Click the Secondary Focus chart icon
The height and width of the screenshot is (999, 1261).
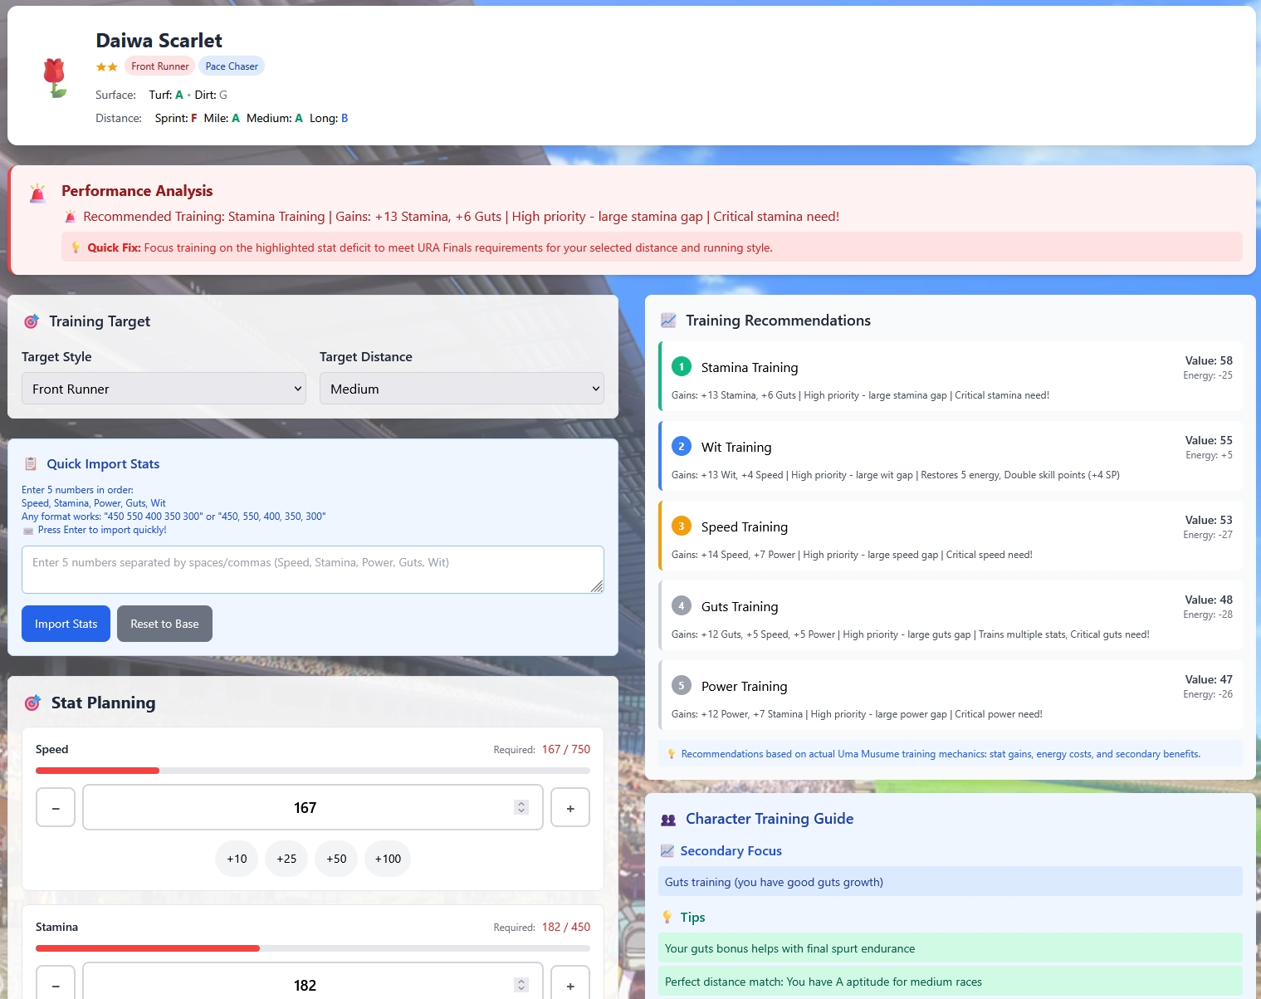tap(667, 851)
